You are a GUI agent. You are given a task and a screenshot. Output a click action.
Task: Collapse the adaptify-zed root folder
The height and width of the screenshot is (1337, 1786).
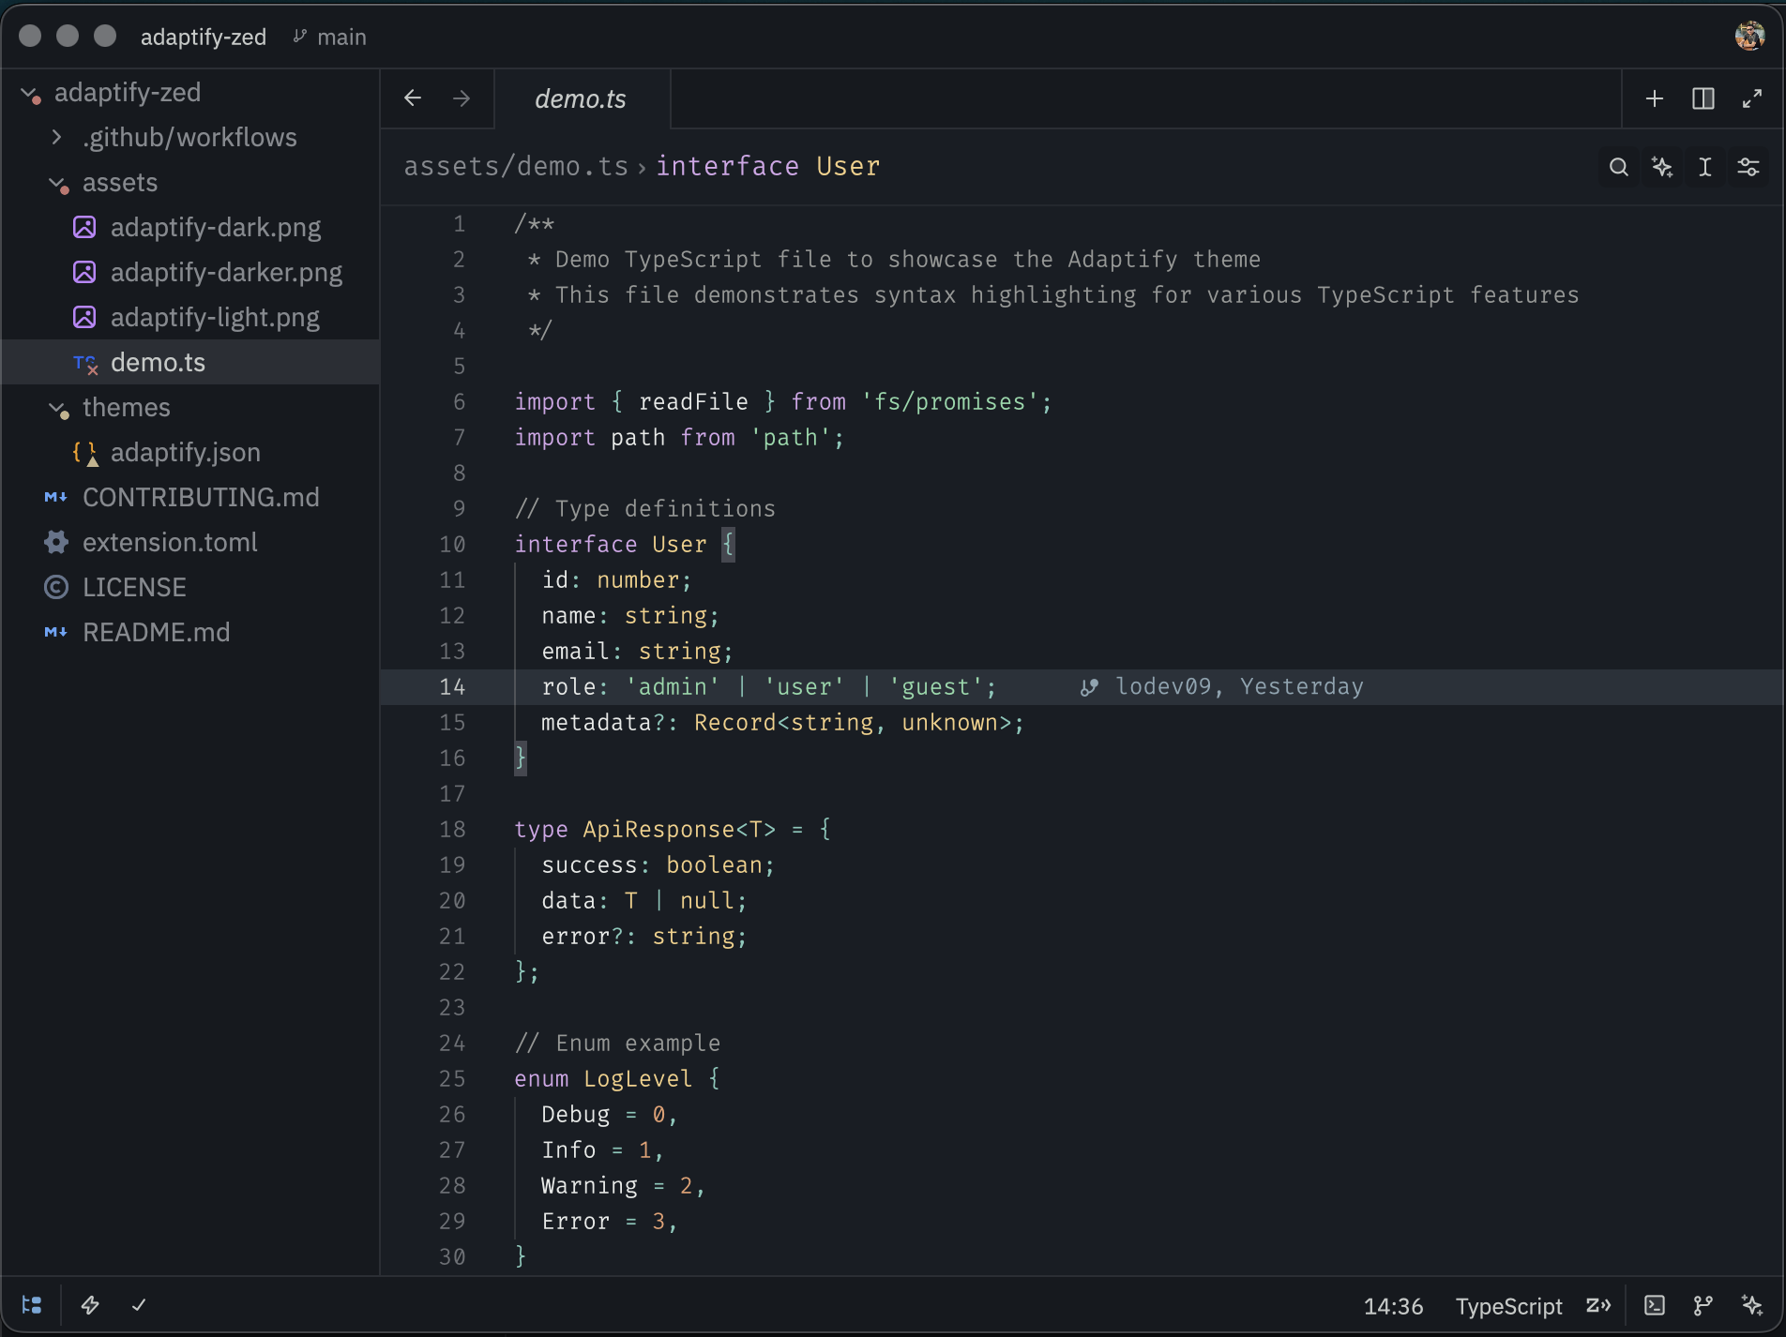[30, 93]
